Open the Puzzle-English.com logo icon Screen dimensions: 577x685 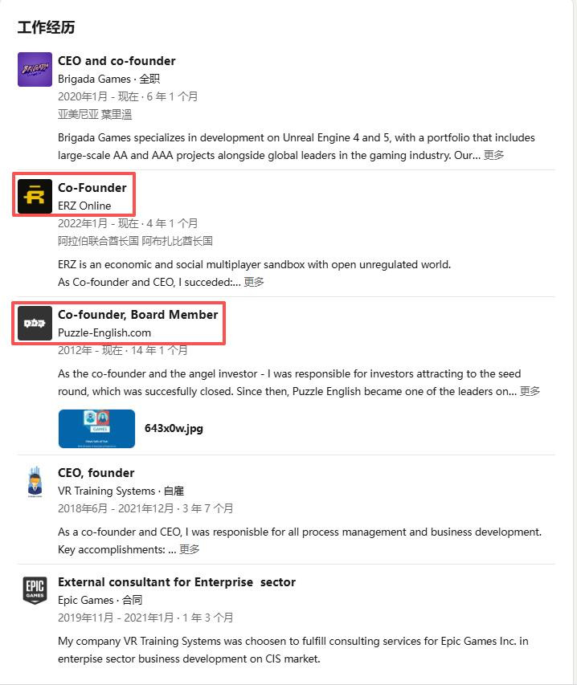[x=35, y=324]
